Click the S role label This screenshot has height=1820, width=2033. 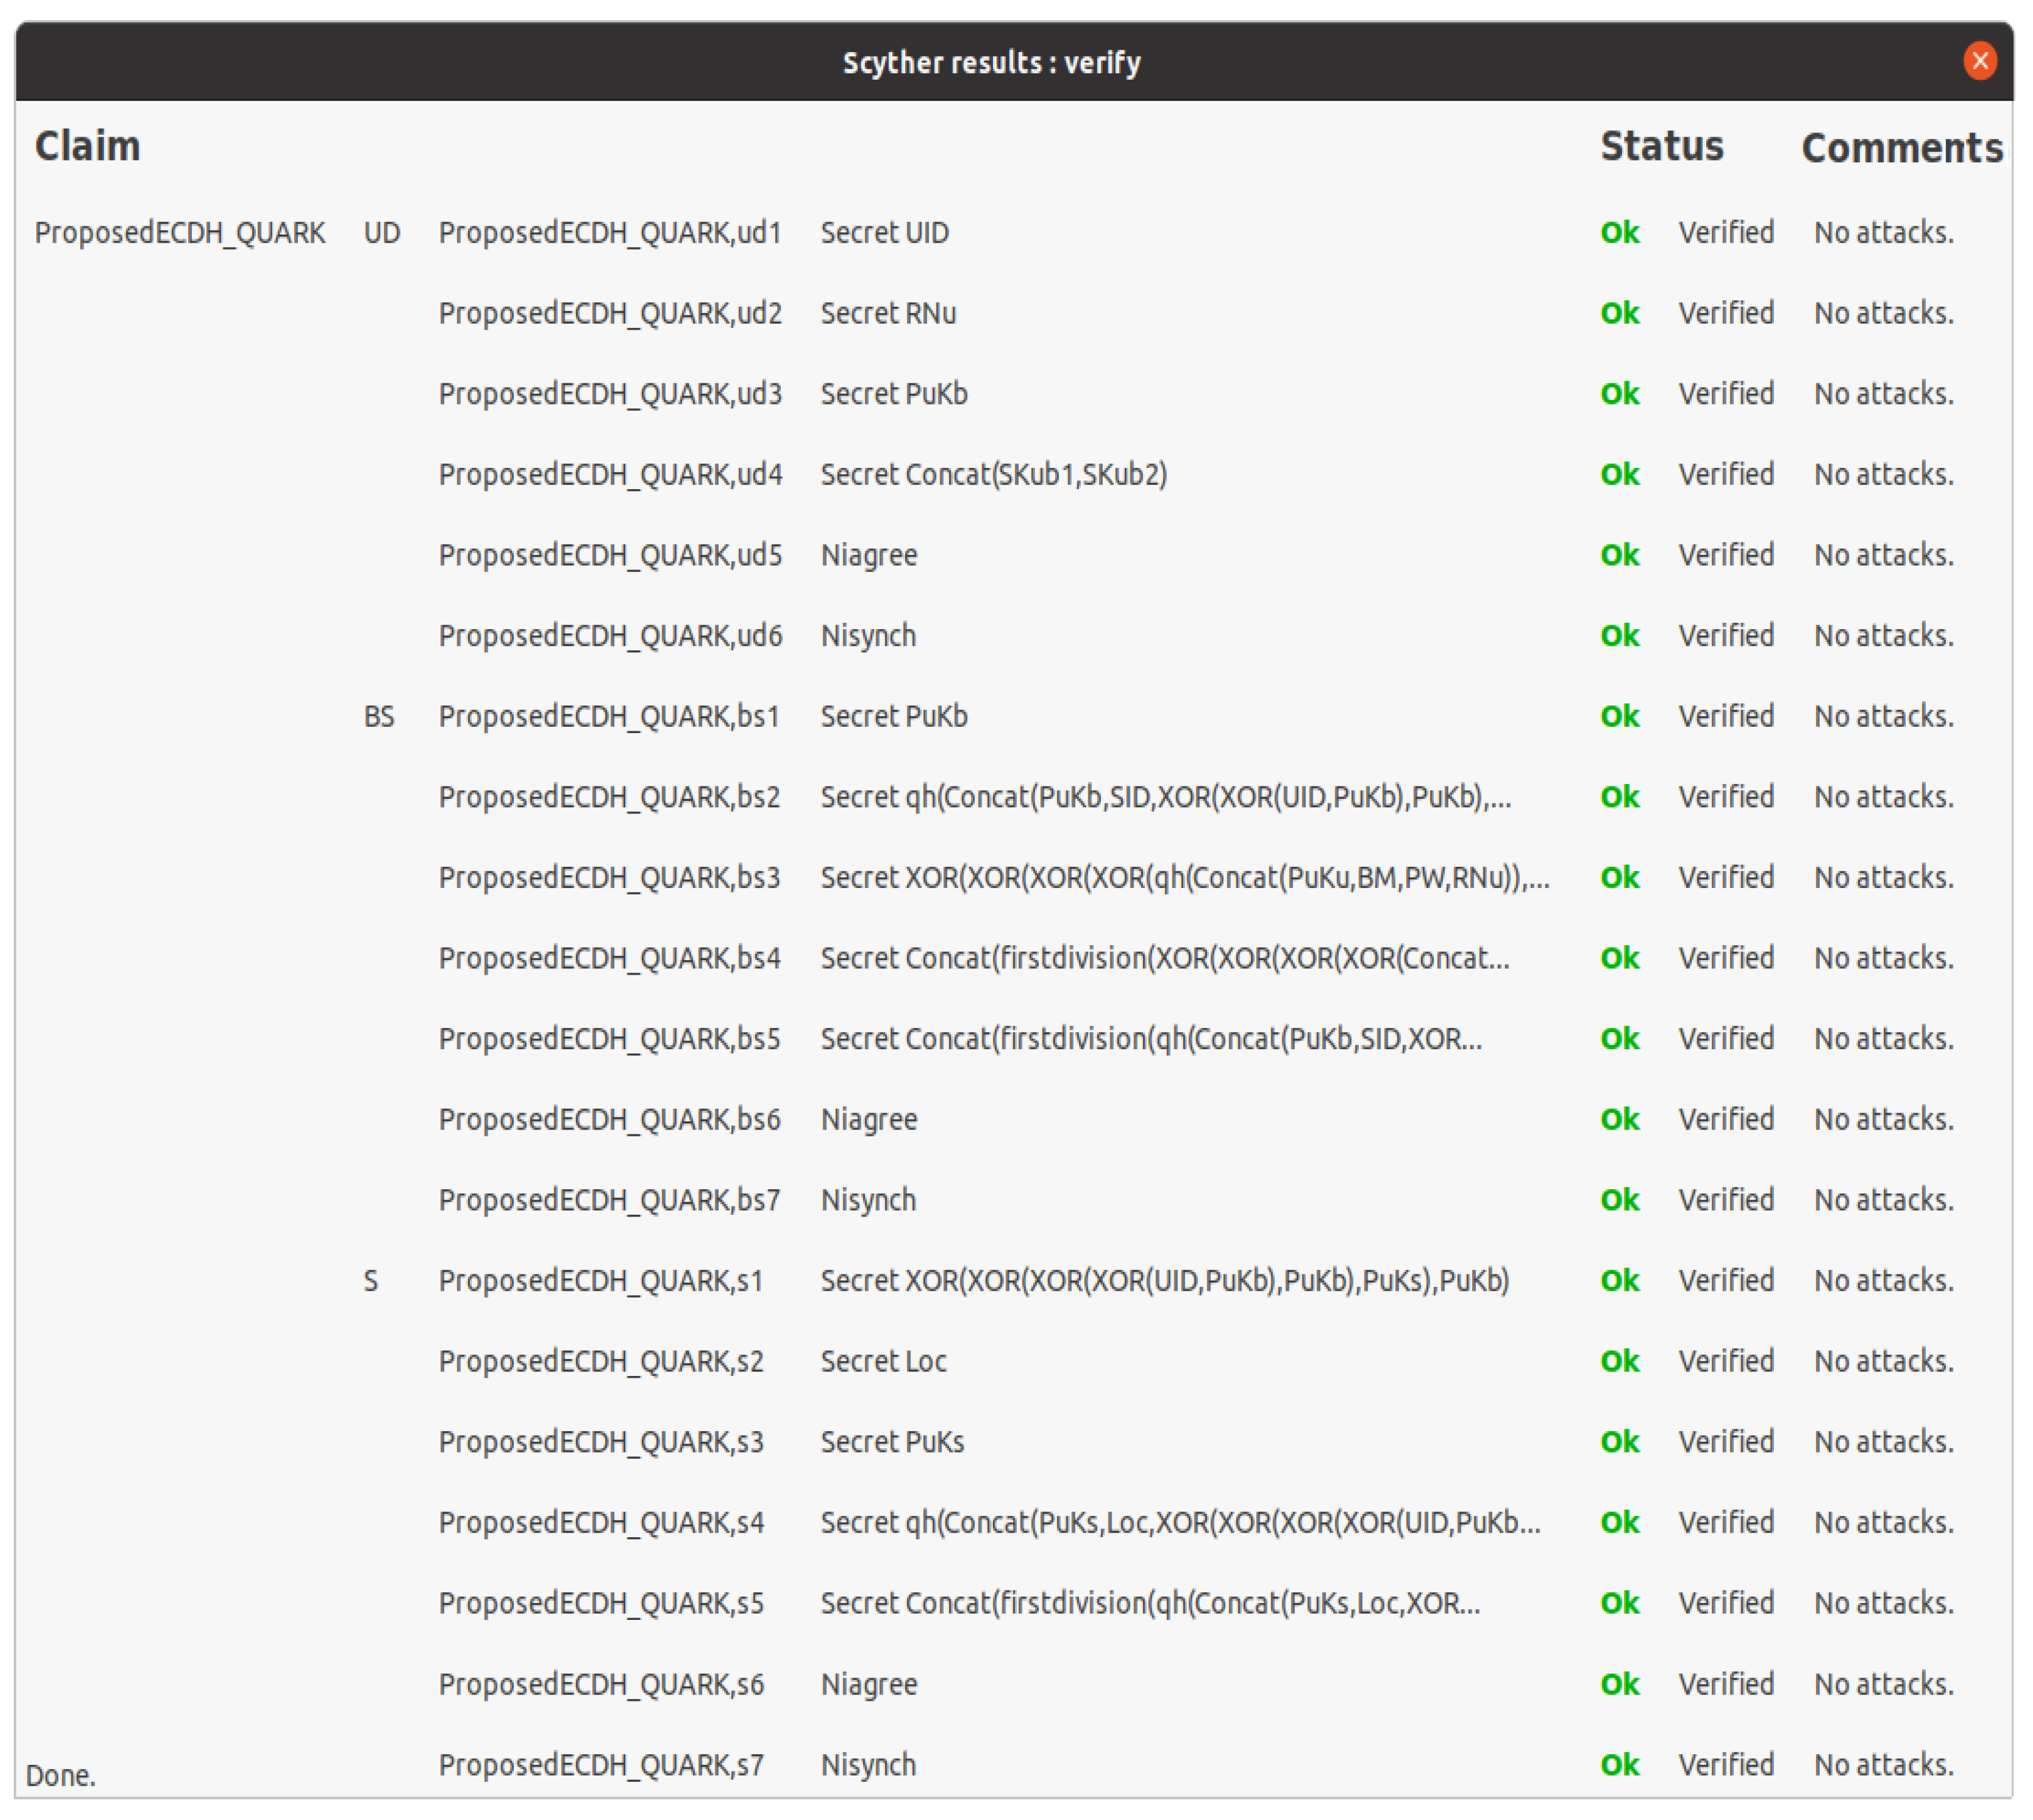pyautogui.click(x=371, y=1281)
